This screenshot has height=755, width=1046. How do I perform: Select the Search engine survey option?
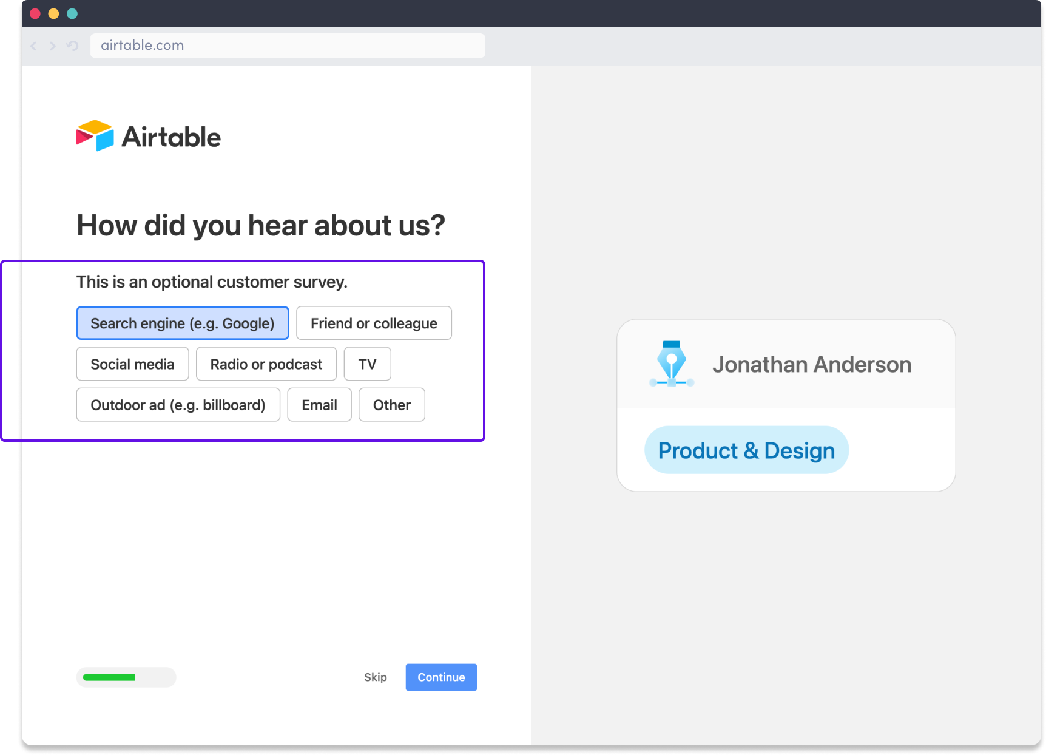(182, 323)
